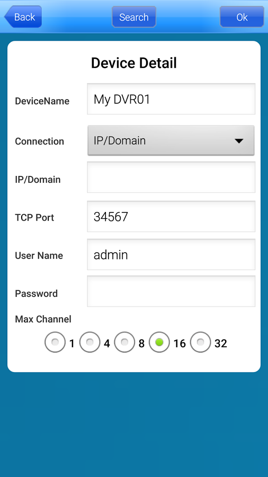Click the Max Channel label

(x=43, y=319)
